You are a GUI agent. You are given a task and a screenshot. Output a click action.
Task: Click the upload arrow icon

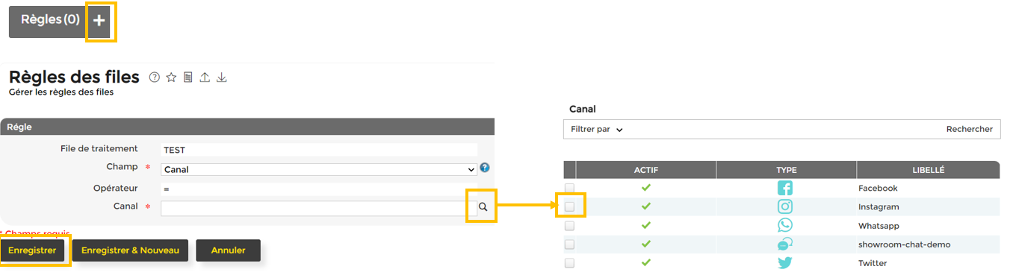(205, 77)
